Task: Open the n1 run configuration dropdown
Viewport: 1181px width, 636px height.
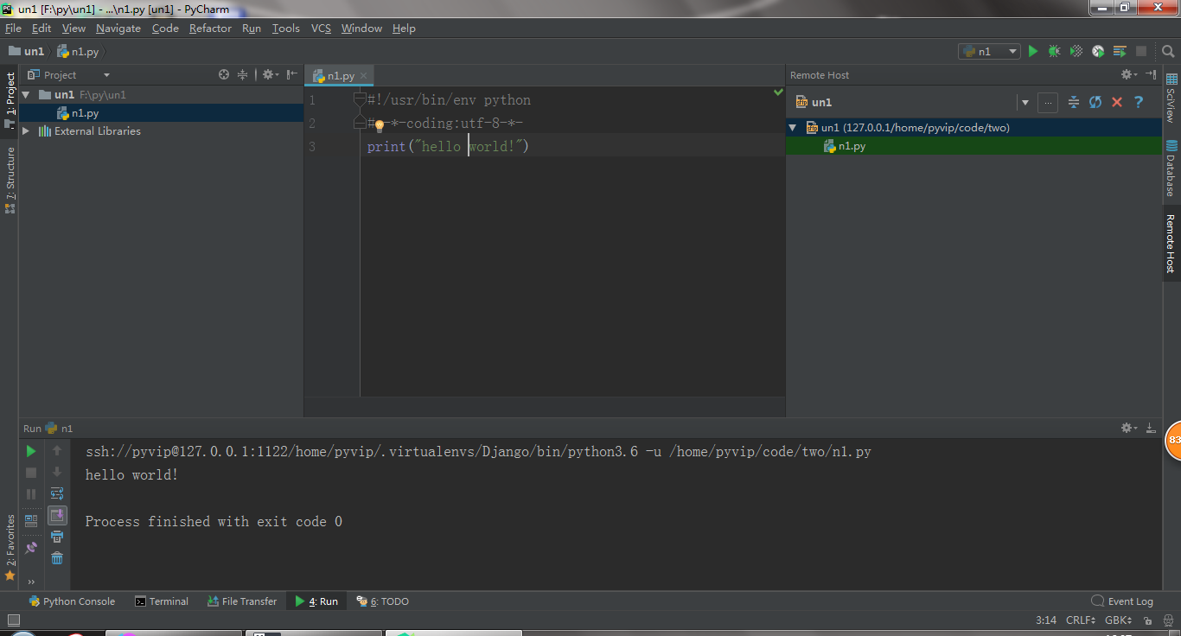Action: (x=1012, y=51)
